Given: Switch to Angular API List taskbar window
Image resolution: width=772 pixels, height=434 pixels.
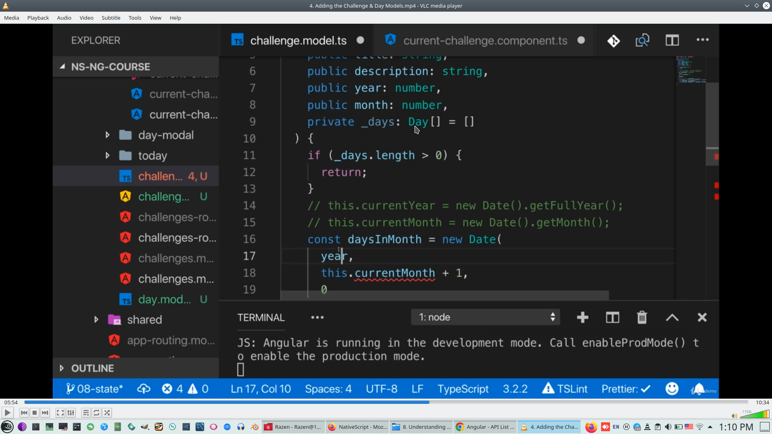Looking at the screenshot, I should point(485,427).
